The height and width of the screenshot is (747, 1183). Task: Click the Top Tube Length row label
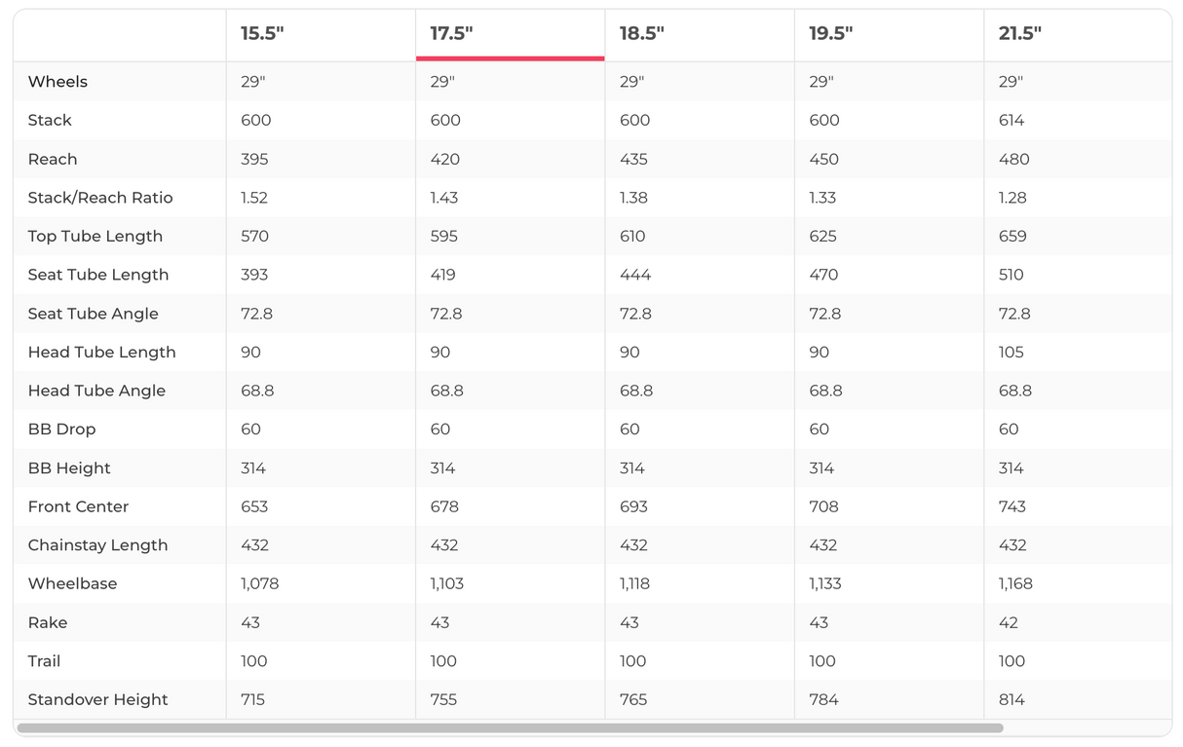pos(95,237)
